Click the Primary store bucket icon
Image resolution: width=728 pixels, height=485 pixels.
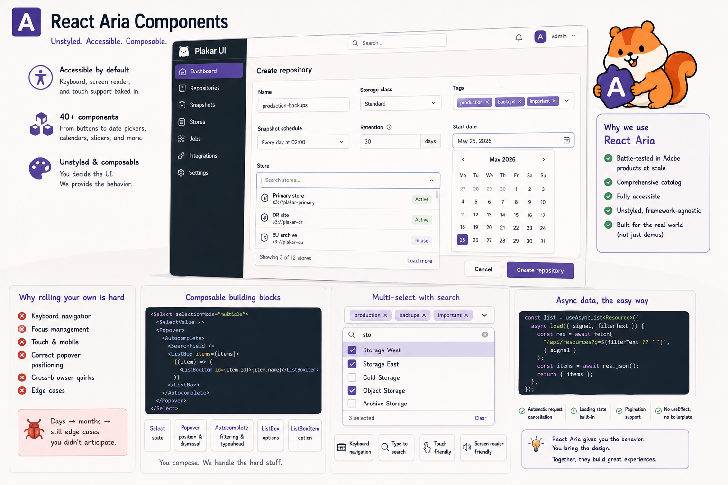point(265,198)
